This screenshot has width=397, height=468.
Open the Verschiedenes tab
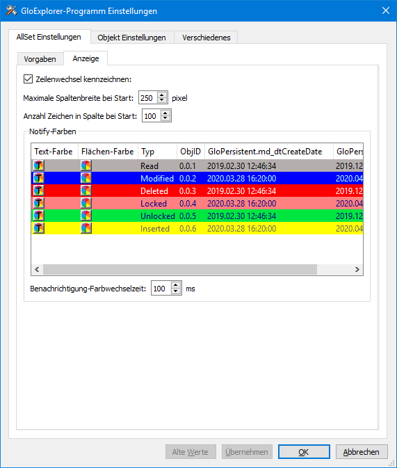click(206, 38)
